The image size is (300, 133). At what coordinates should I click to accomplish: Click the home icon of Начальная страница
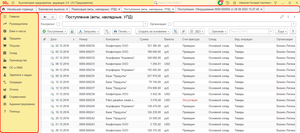click(3, 9)
